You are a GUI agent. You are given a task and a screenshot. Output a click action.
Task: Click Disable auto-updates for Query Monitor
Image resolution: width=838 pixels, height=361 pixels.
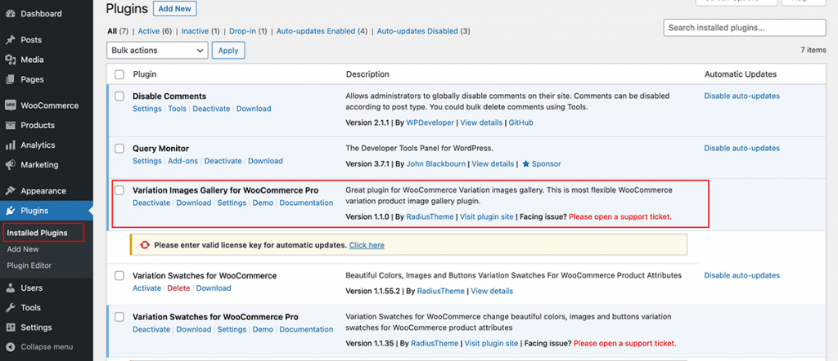(x=741, y=149)
